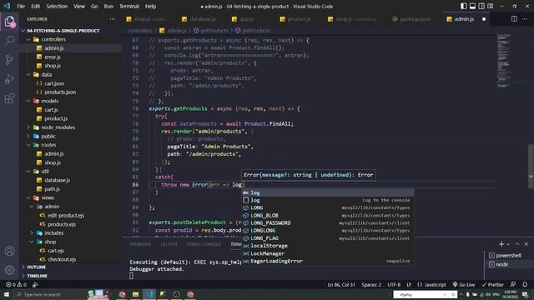This screenshot has height=300, width=534.
Task: Click the Explorer views and more actions ellipsis
Action: tap(113, 19)
